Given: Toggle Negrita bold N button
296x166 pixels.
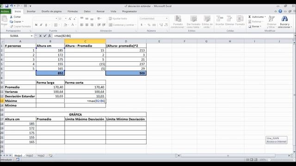Looking at the screenshot, I should point(36,25).
